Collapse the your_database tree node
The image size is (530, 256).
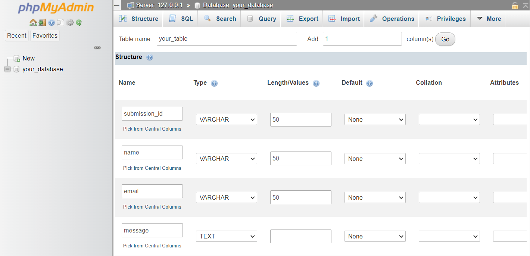[x=7, y=69]
